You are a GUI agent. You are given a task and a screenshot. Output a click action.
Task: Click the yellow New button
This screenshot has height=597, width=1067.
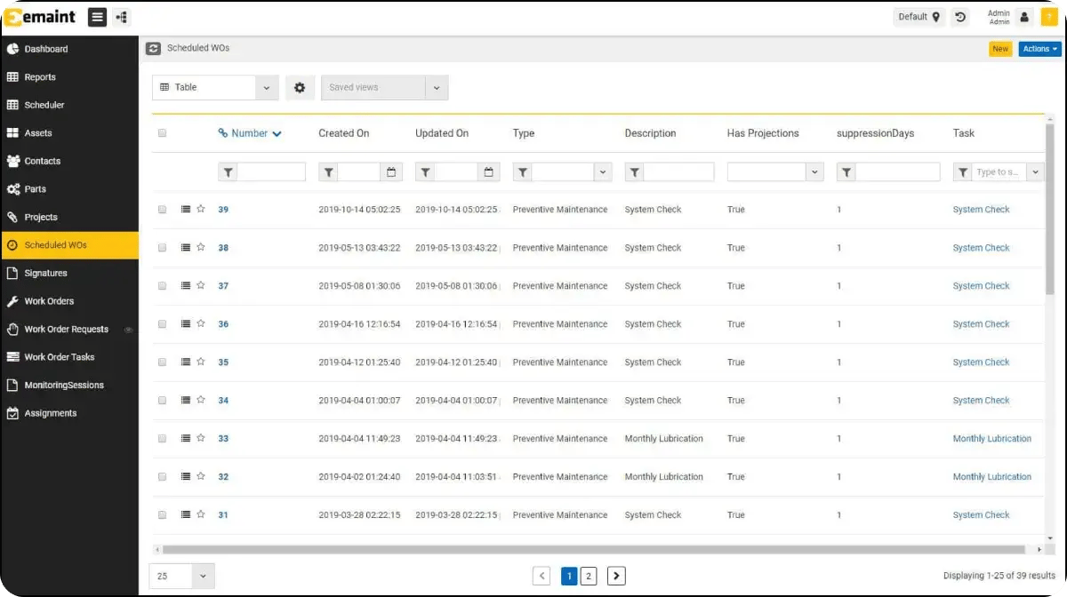(1000, 49)
